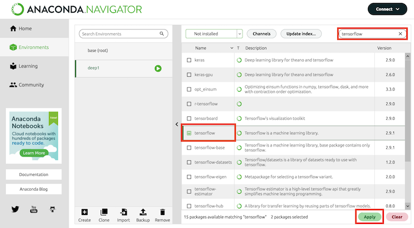Click the Remove environment trash icon
414x228 pixels.
(x=163, y=212)
